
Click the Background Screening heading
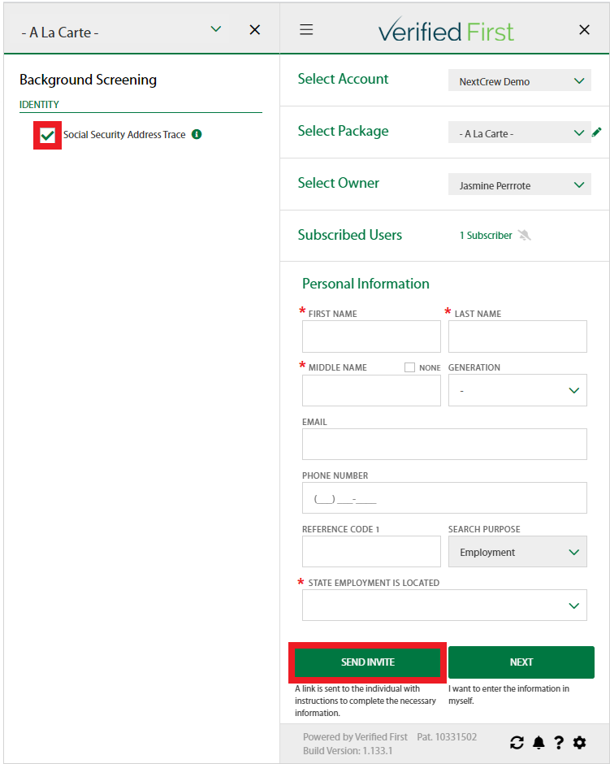[88, 80]
